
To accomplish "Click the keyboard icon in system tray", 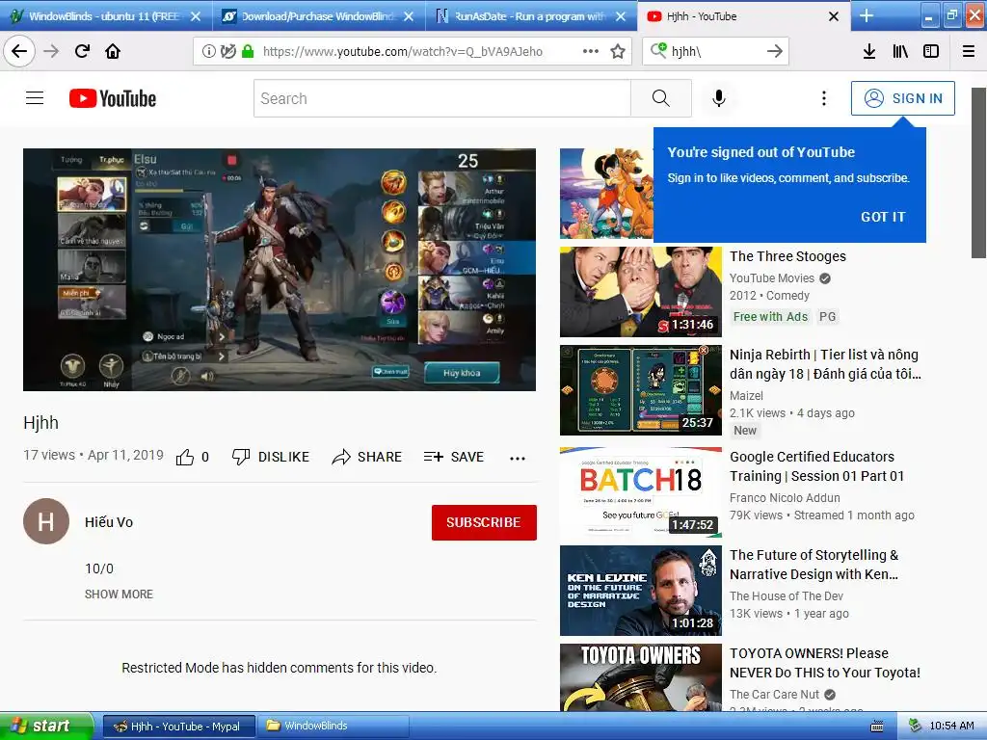I will (877, 727).
